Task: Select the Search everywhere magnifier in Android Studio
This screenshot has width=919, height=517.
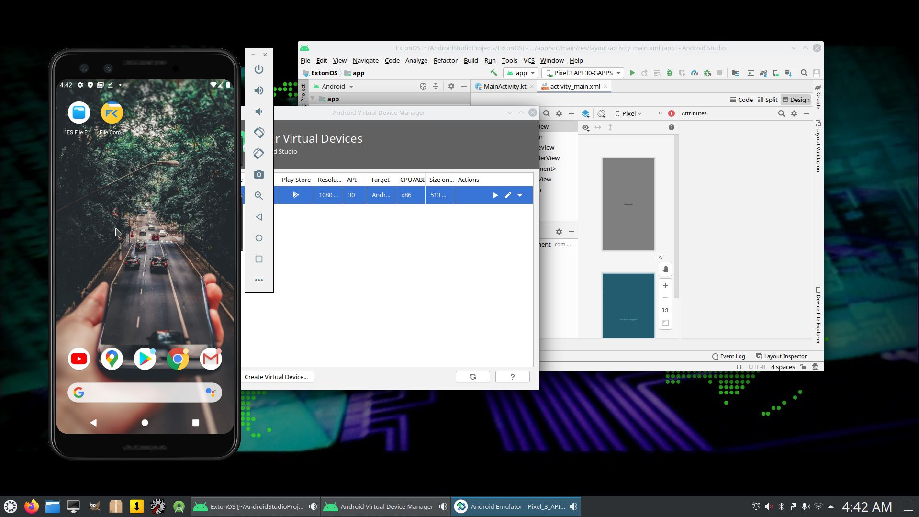Action: [804, 73]
